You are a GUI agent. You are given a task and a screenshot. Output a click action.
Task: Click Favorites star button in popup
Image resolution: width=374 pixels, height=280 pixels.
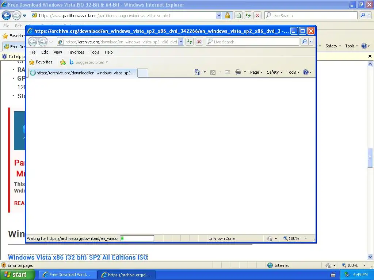tap(41, 62)
